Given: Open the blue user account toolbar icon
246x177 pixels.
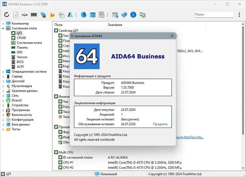Looking at the screenshot, I should pyautogui.click(x=70, y=14).
